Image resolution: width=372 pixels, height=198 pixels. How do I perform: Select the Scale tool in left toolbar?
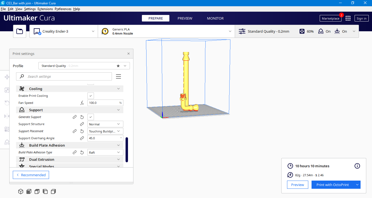[x=7, y=90]
